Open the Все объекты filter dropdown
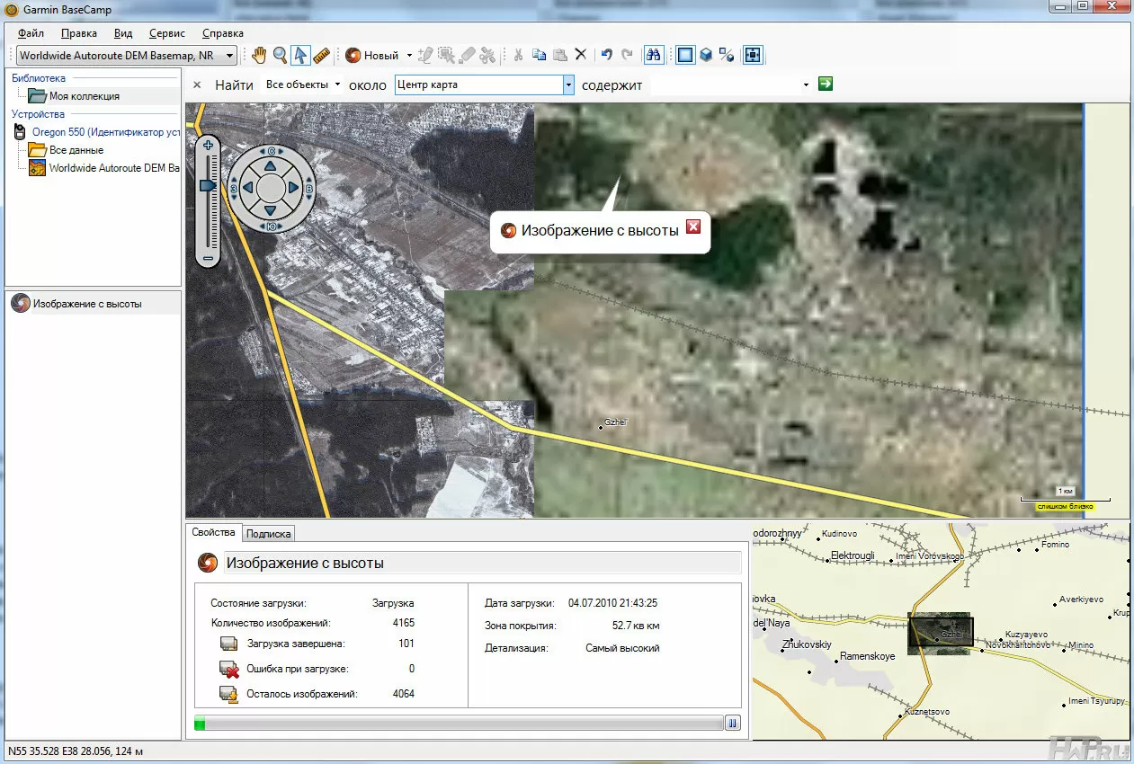This screenshot has height=764, width=1134. tap(337, 84)
